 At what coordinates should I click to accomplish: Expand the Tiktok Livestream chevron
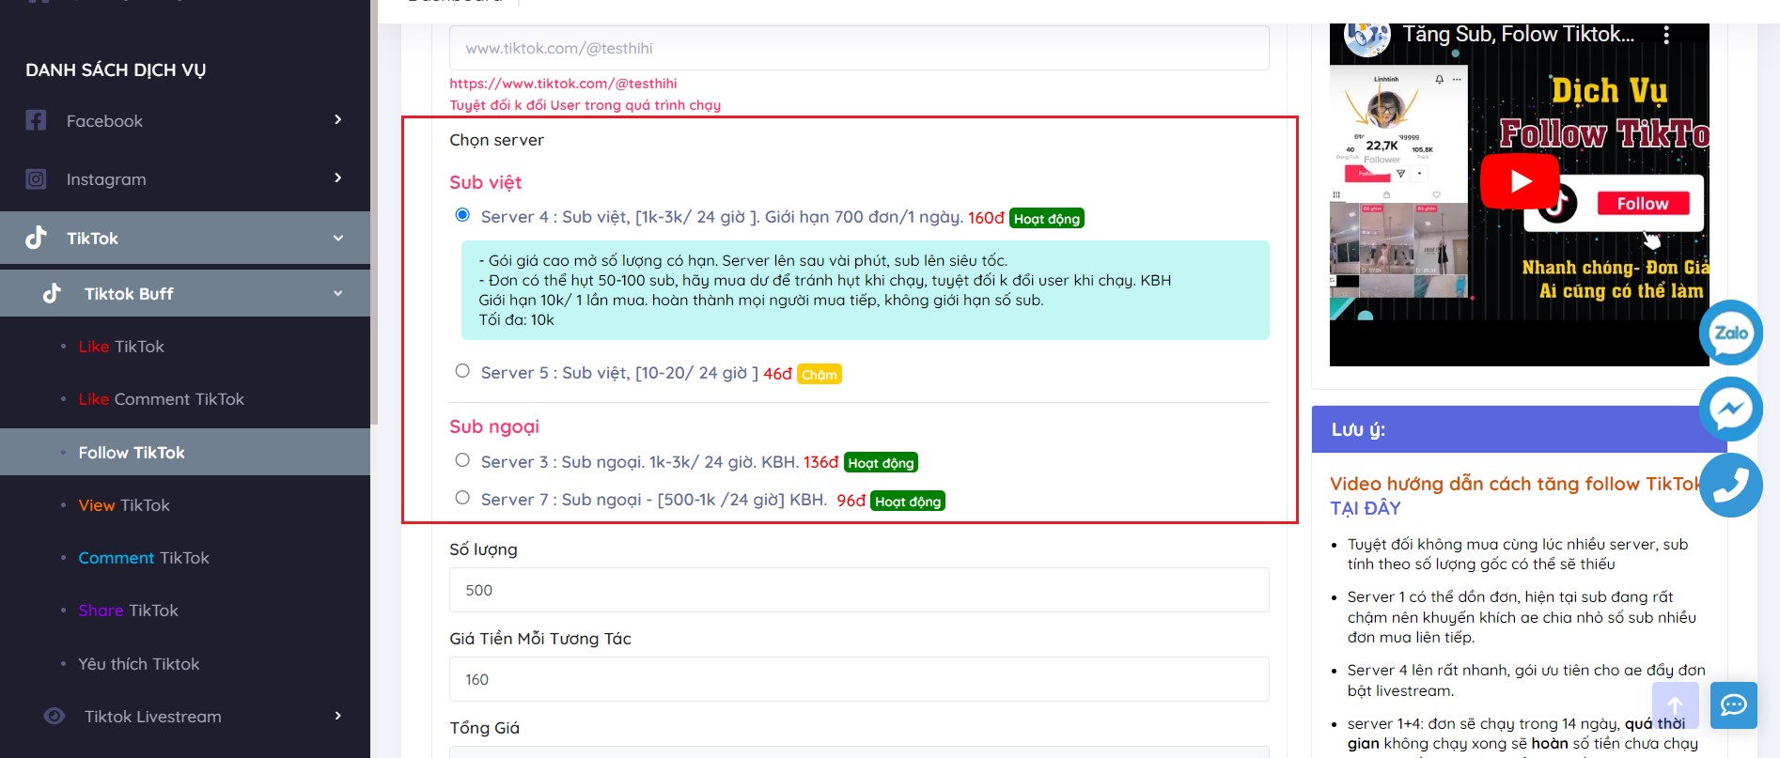click(x=338, y=716)
